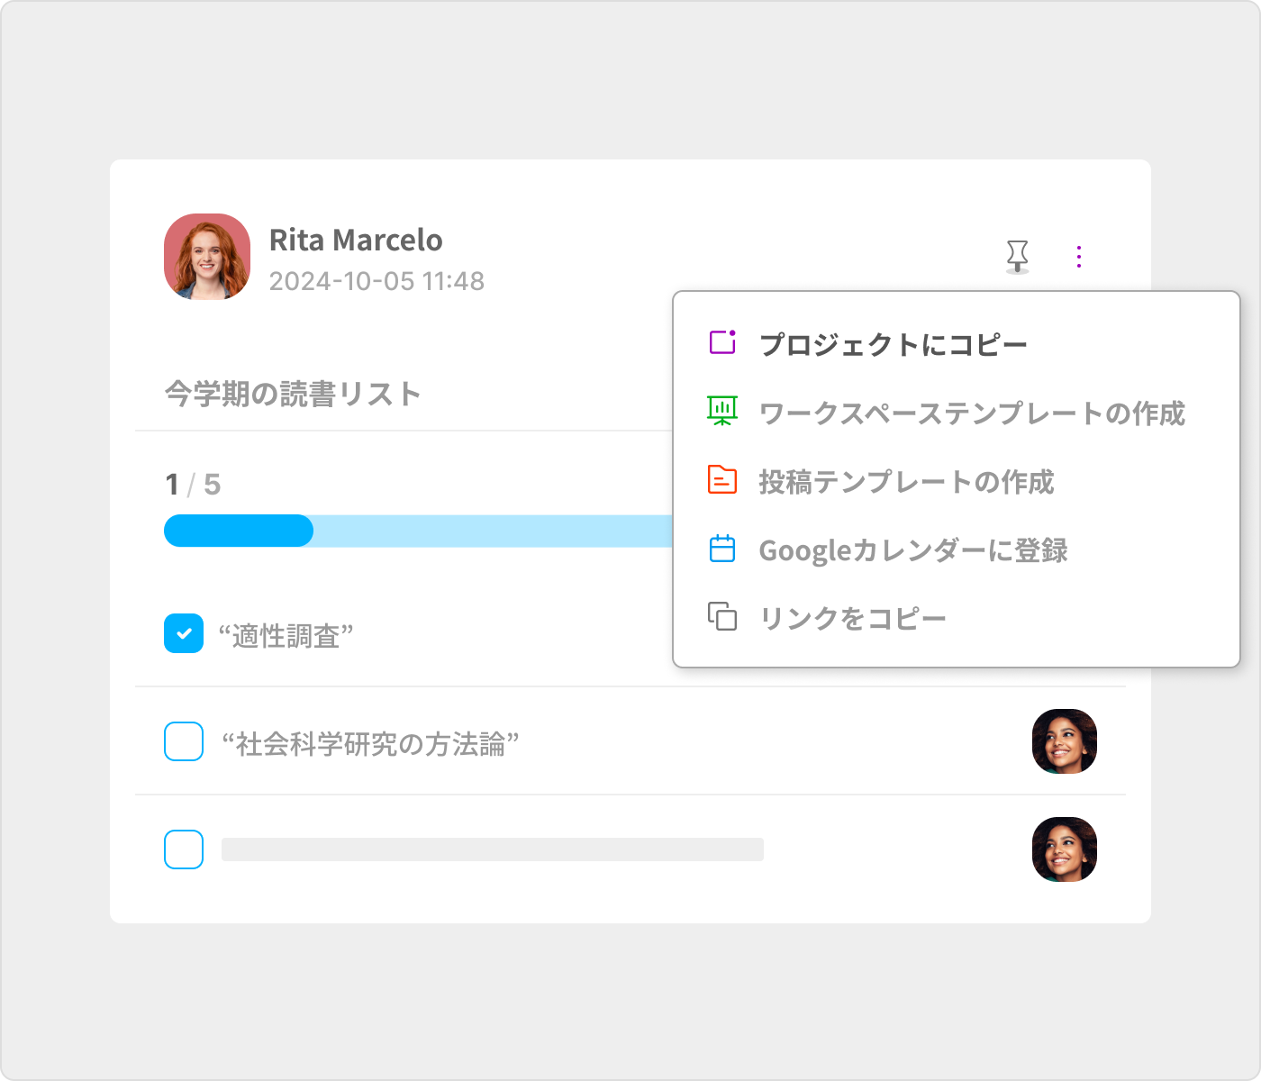The height and width of the screenshot is (1081, 1261).
Task: Click the Rita Marcelo author name
Action: point(356,241)
